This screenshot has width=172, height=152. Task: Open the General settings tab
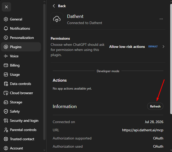pos(21,19)
